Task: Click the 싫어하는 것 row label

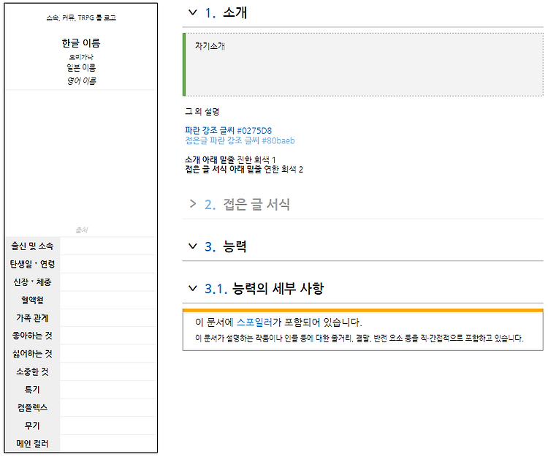Action: tap(32, 354)
